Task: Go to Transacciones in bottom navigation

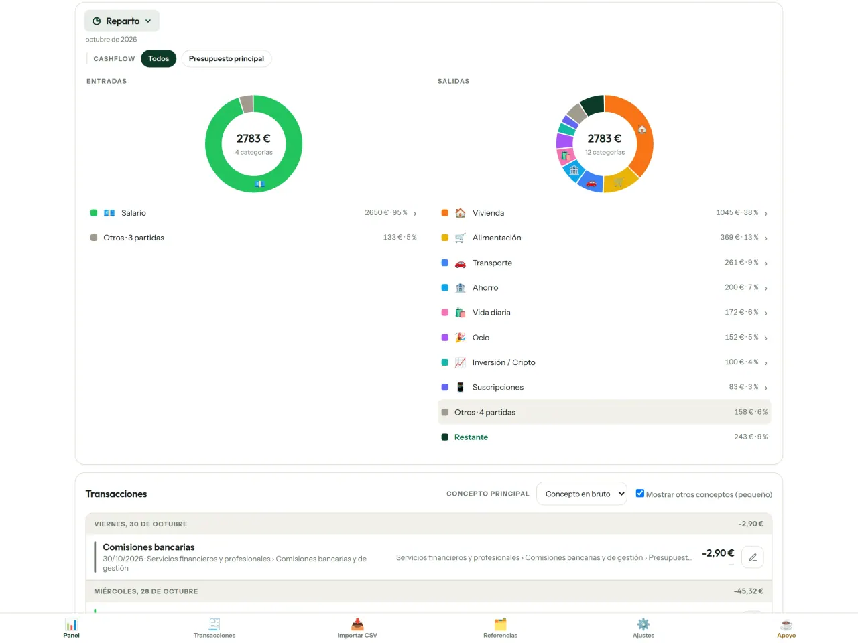Action: tap(214, 628)
